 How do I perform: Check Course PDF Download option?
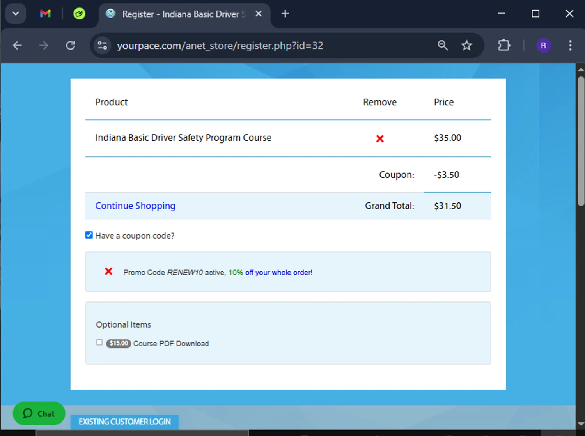99,342
